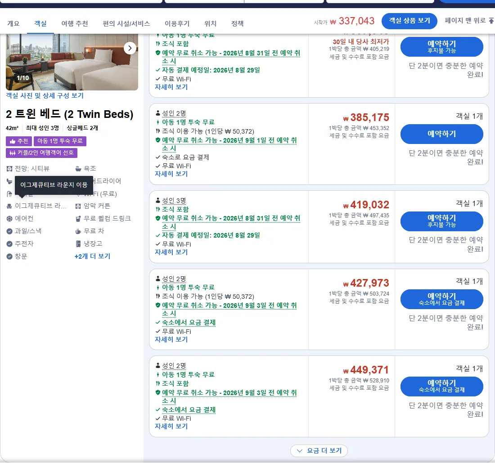495x463 pixels.
Task: Click the air conditioner (에어컨) icon
Action: pyautogui.click(x=9, y=218)
